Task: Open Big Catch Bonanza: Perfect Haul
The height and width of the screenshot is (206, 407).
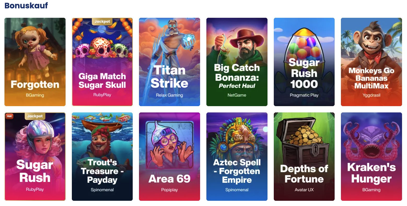Action: click(x=237, y=62)
